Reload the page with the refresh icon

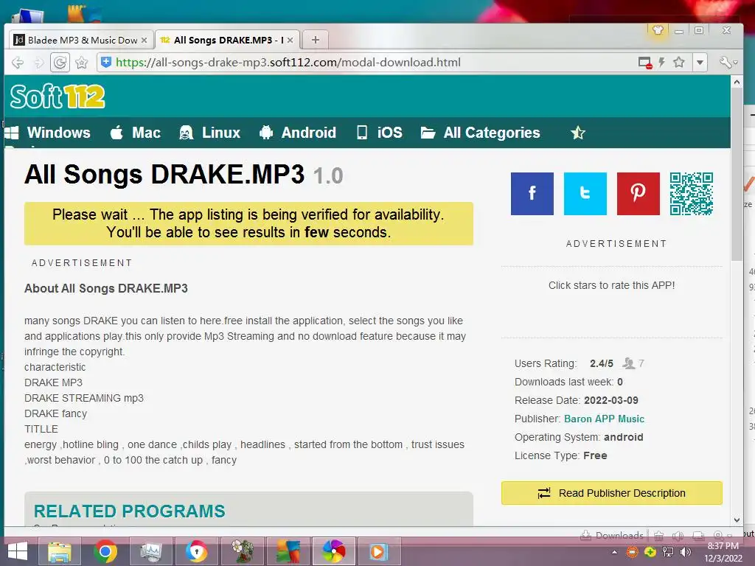click(60, 63)
